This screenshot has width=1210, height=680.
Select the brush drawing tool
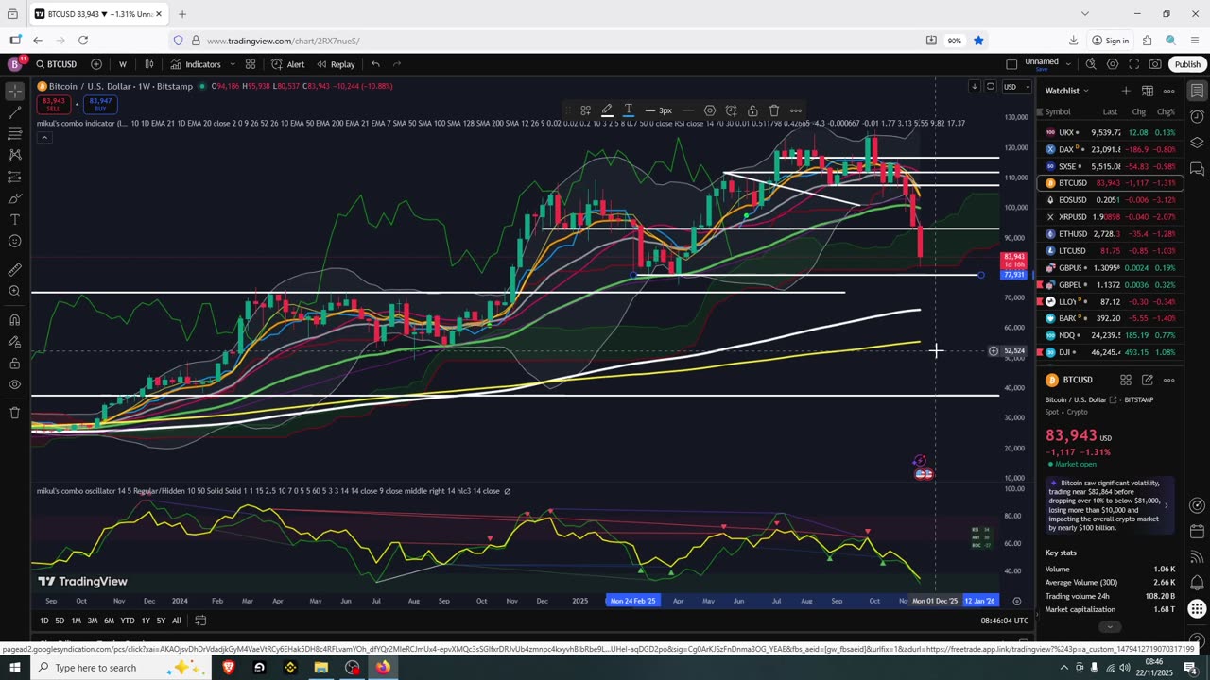click(14, 198)
